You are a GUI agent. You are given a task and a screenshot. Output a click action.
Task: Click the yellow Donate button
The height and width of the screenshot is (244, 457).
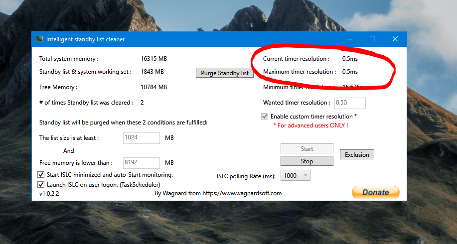375,192
